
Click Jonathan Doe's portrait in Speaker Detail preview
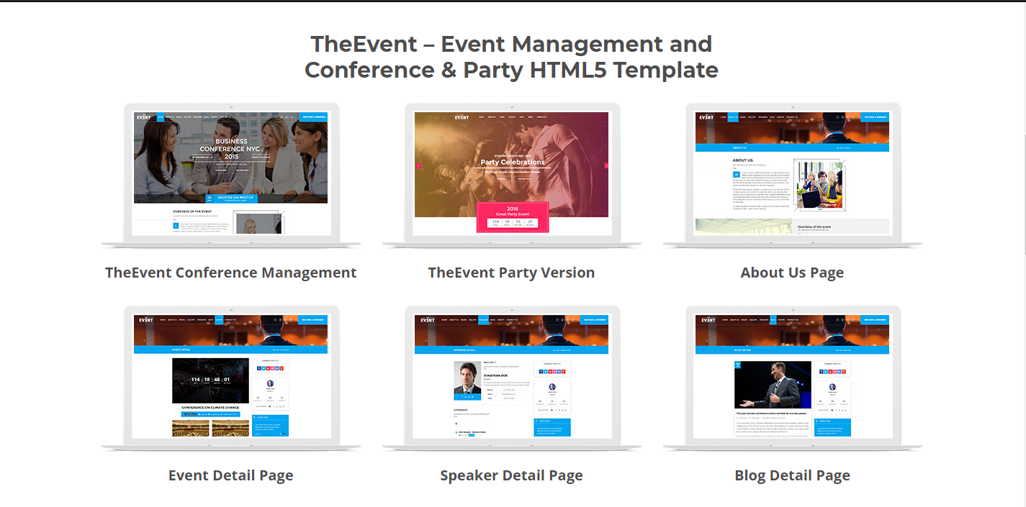tap(467, 379)
